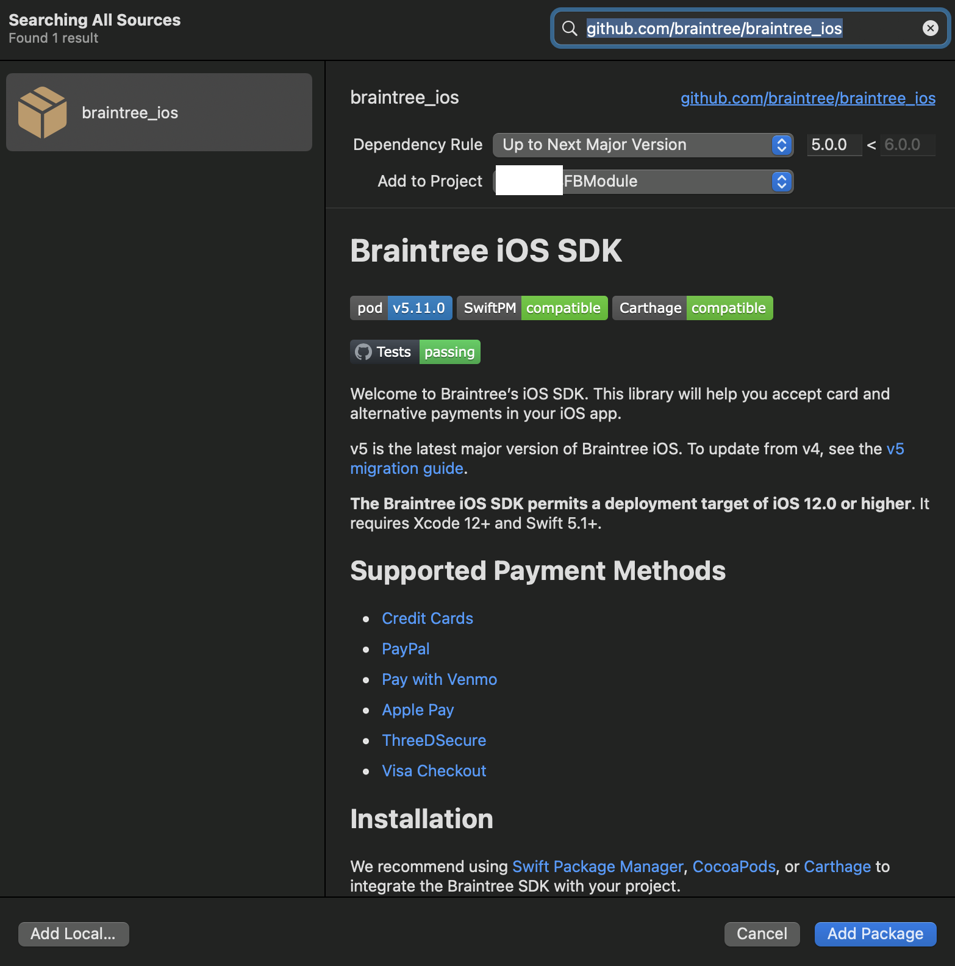Click the maximum version 6.0.0 field
Screen dimensions: 955x966
tap(908, 145)
